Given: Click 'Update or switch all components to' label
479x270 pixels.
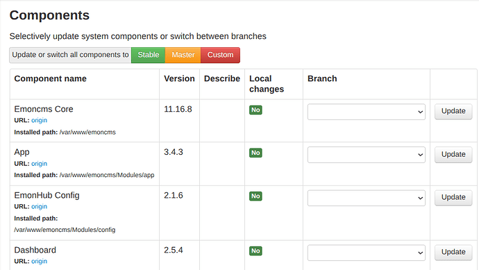Looking at the screenshot, I should point(70,55).
